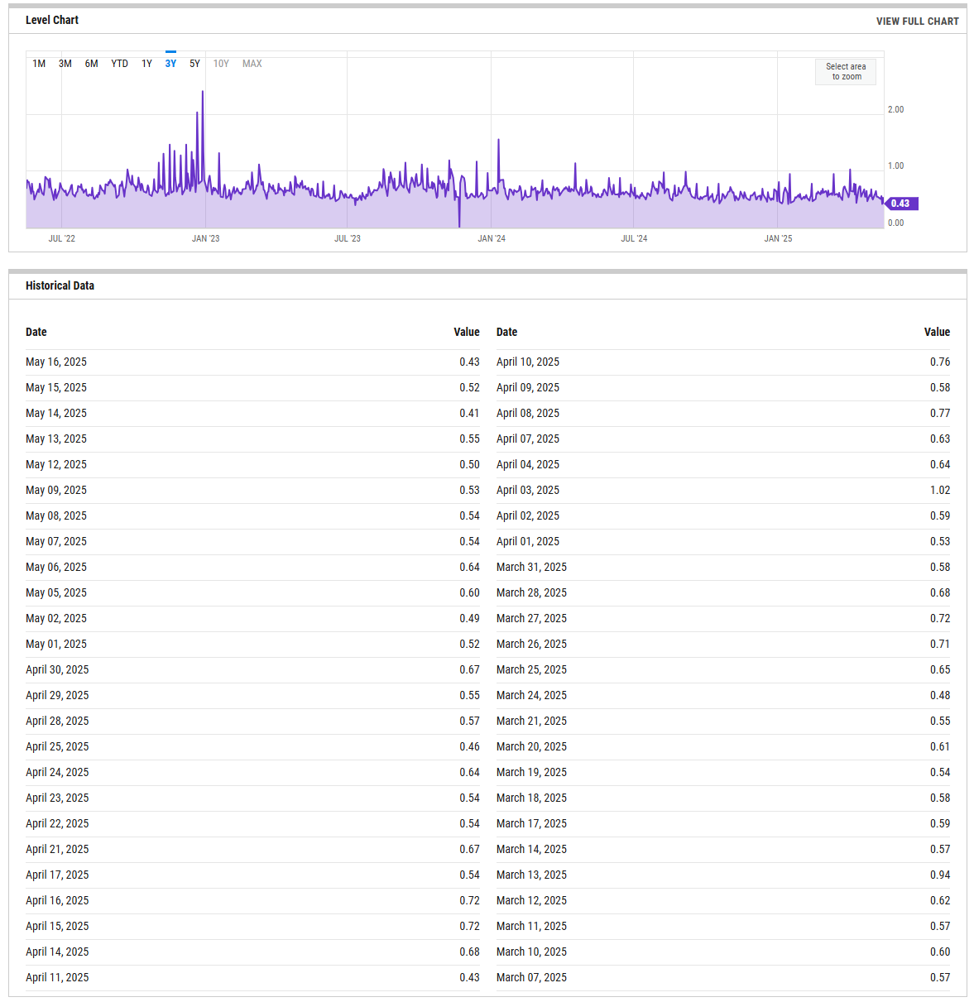Click value 0.53 for May 09, 2025
This screenshot has width=974, height=1002.
point(469,490)
